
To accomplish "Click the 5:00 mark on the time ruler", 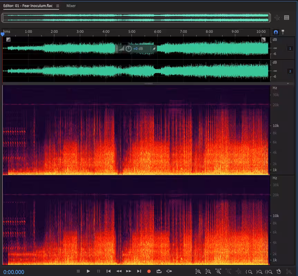I will pos(132,31).
